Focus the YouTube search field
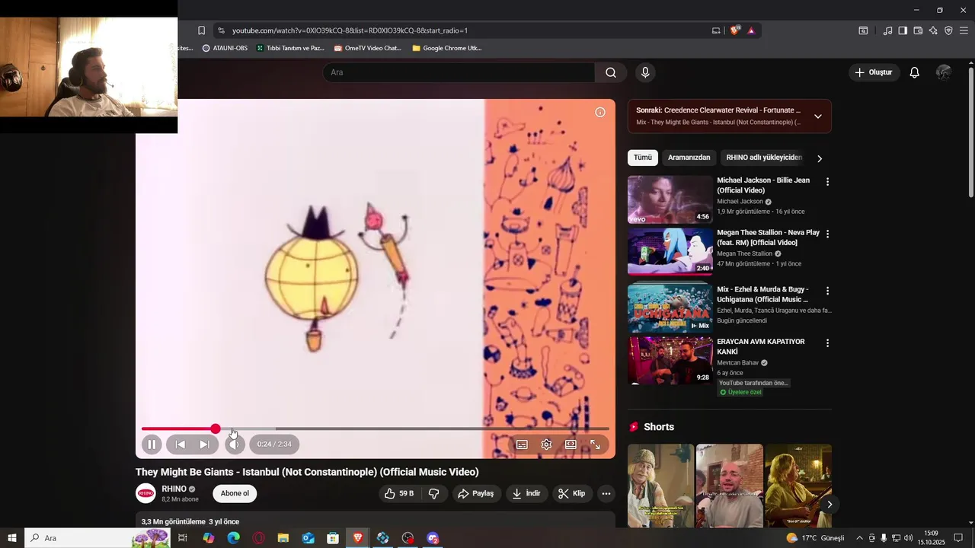 coord(459,72)
